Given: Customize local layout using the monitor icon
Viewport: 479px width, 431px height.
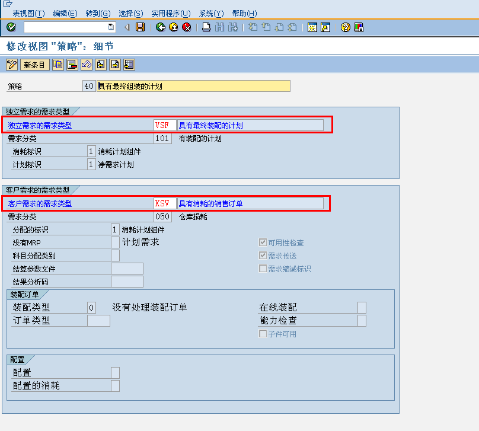Looking at the screenshot, I should (359, 27).
